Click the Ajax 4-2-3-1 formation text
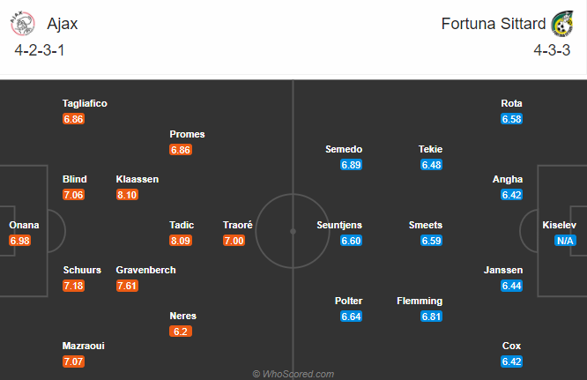The height and width of the screenshot is (380, 587). click(40, 49)
